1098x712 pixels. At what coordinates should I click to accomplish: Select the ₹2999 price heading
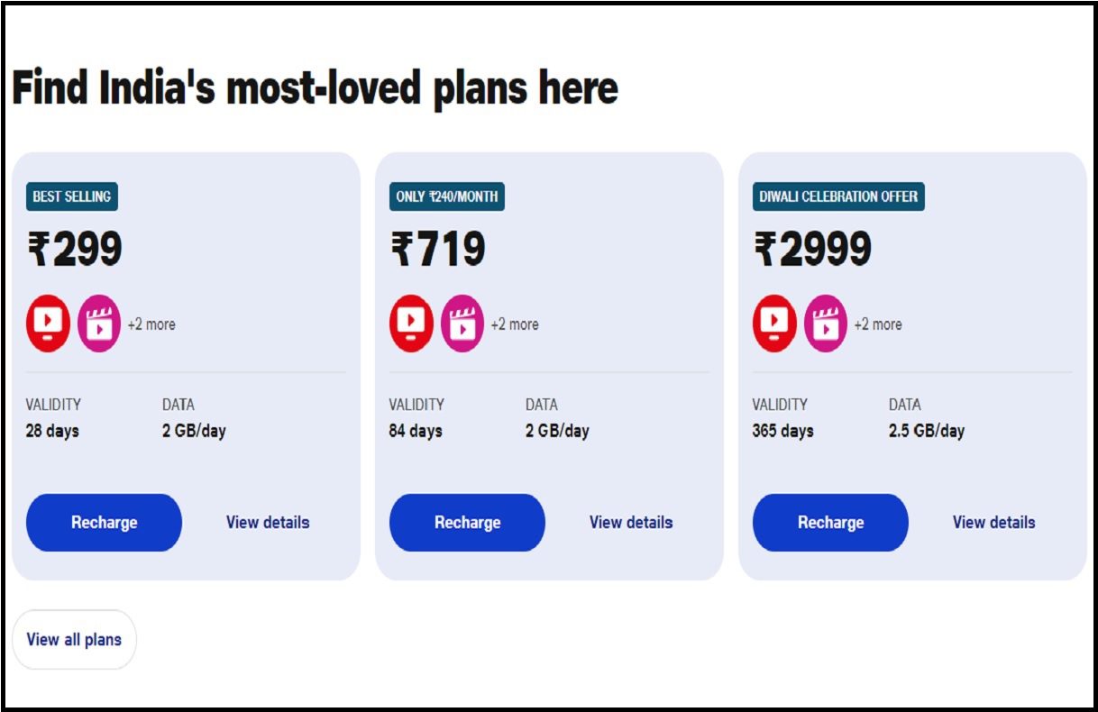813,250
